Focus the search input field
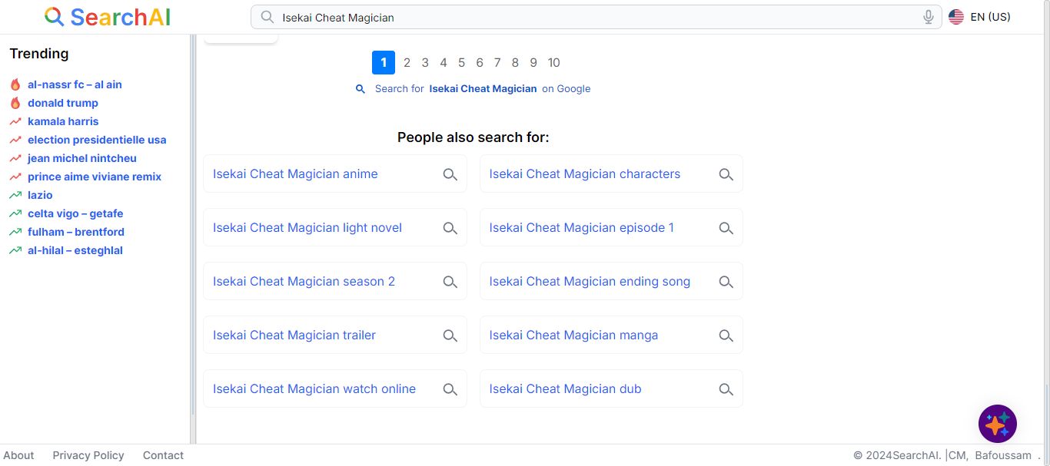 592,17
